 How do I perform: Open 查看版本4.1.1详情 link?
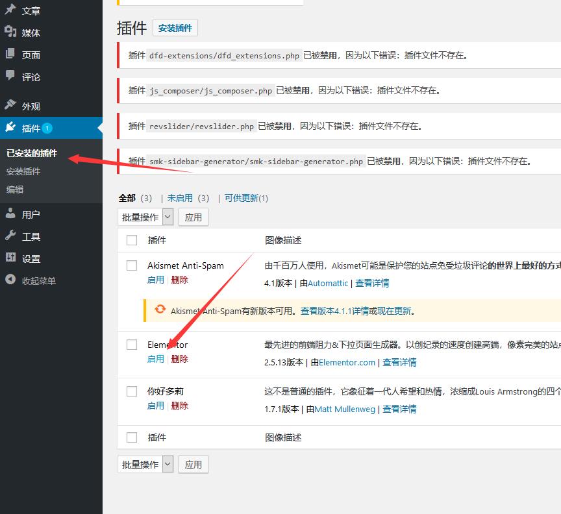(334, 311)
